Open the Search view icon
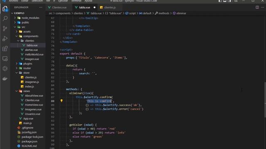266x149 pixels. click(5, 18)
